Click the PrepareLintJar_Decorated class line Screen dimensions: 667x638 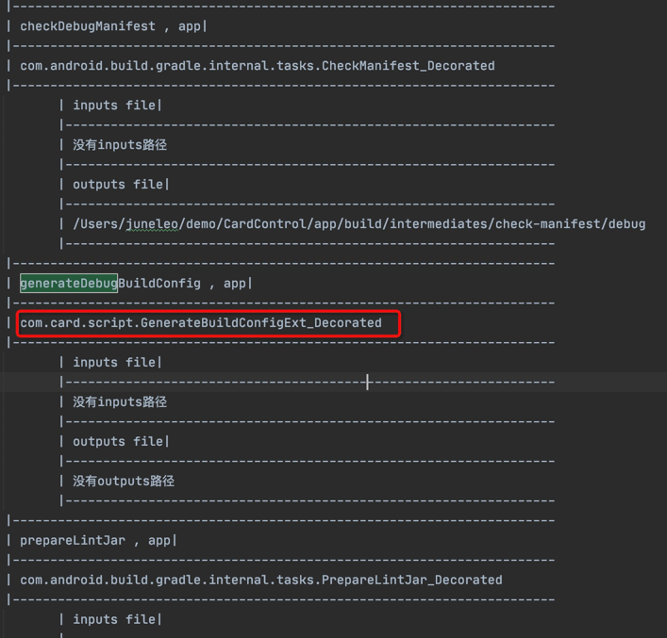(260, 581)
